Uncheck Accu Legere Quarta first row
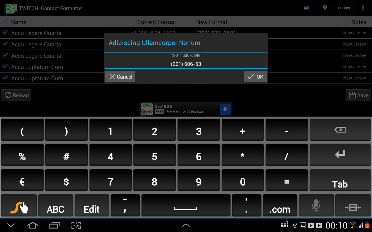This screenshot has width=372, height=232. (5, 33)
